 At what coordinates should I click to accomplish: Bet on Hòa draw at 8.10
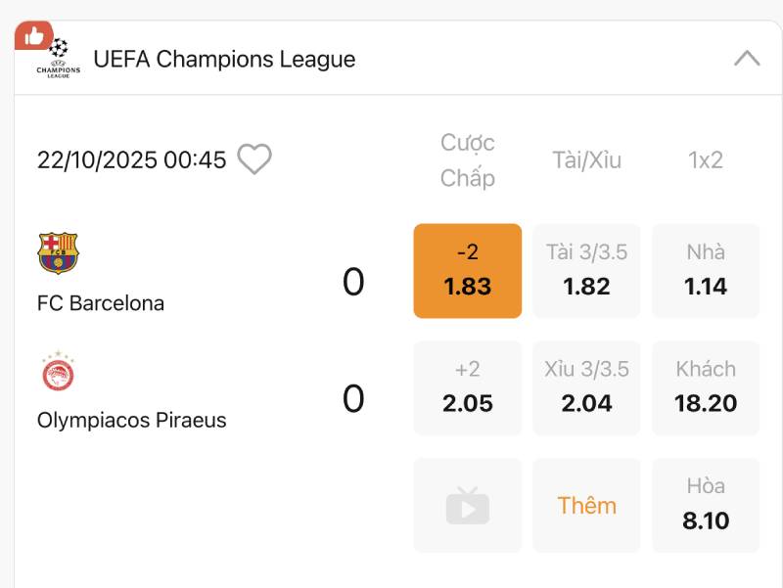click(x=706, y=505)
